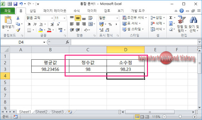Click the Cut scissors icon
202x120 pixels.
[x=18, y=18]
